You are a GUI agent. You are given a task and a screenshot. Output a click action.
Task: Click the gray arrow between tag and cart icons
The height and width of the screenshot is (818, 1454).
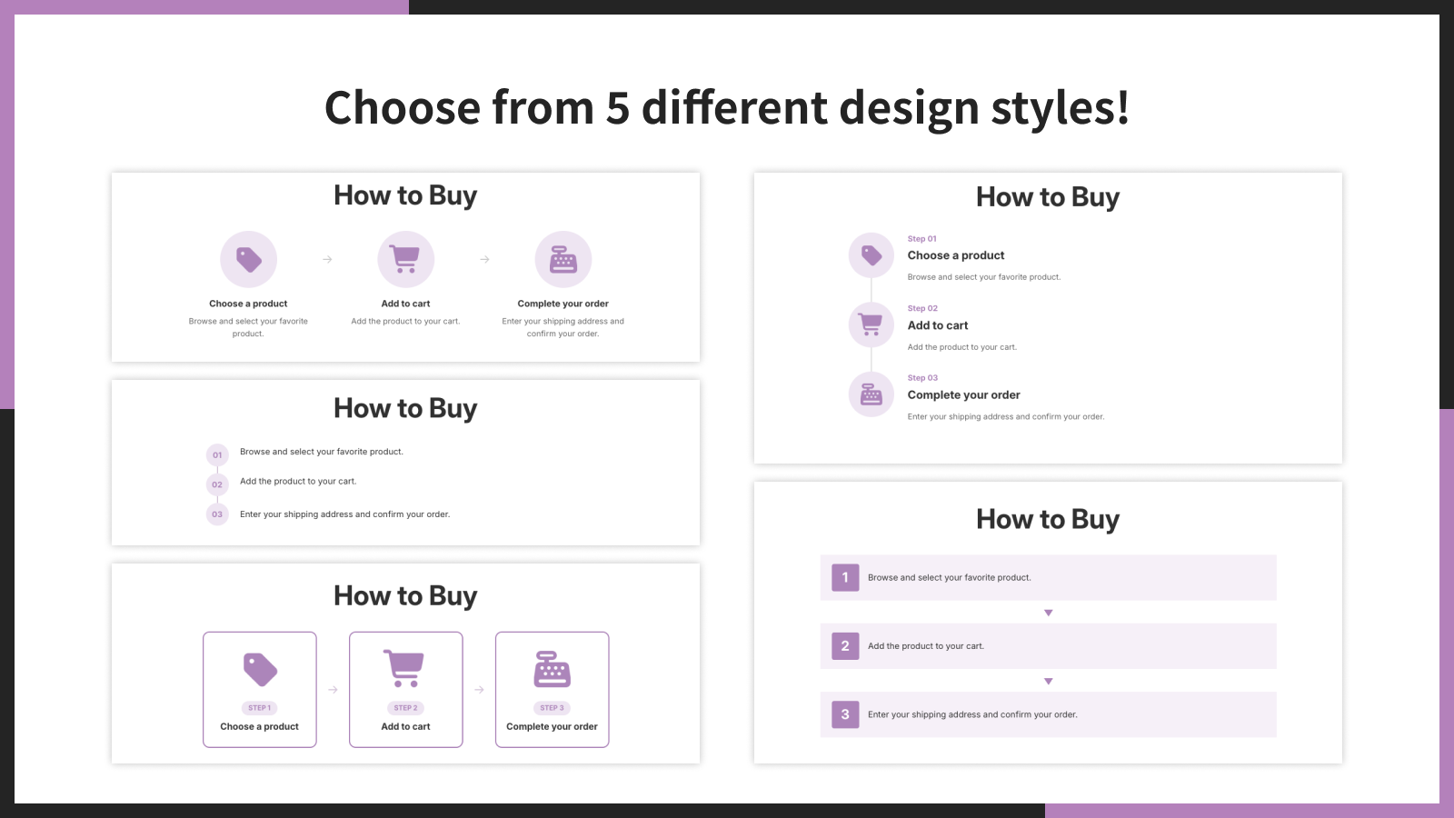[327, 259]
